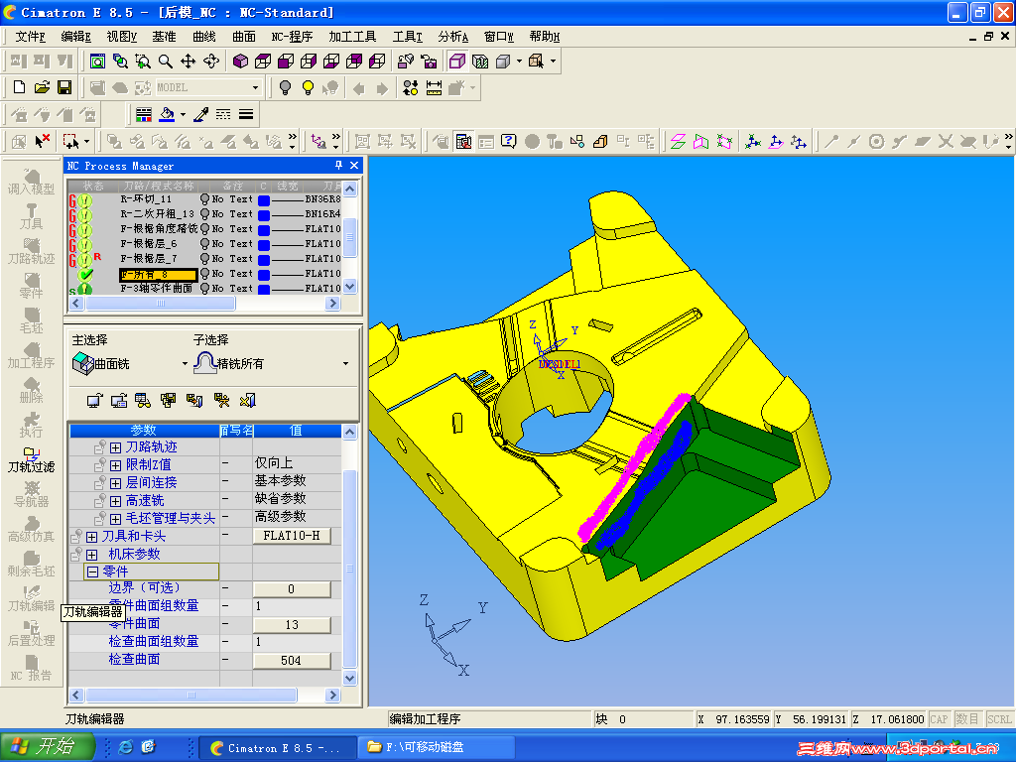Expand the 高速铣 parameter group

pyautogui.click(x=115, y=501)
